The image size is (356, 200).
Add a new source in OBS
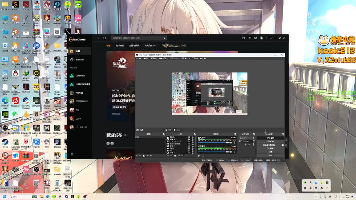pos(168,156)
